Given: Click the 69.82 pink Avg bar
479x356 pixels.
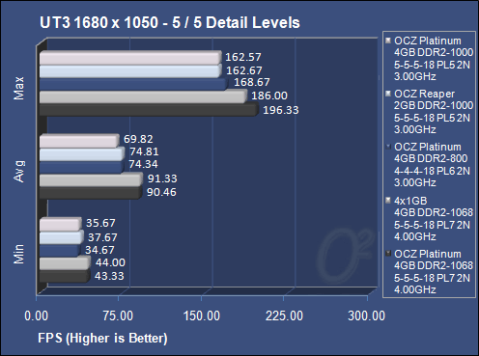Looking at the screenshot, I should tap(79, 141).
